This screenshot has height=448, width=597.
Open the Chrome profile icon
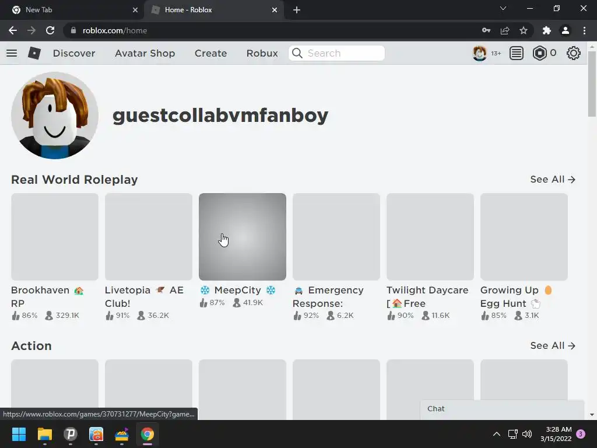coord(566,30)
